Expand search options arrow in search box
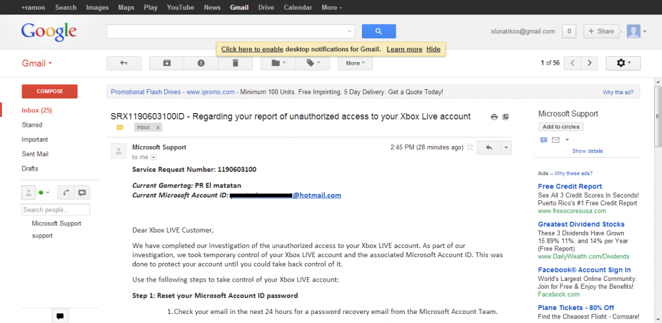Viewport: 662px width, 323px height. pyautogui.click(x=350, y=32)
